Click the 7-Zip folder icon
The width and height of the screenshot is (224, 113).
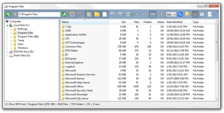(x=63, y=27)
